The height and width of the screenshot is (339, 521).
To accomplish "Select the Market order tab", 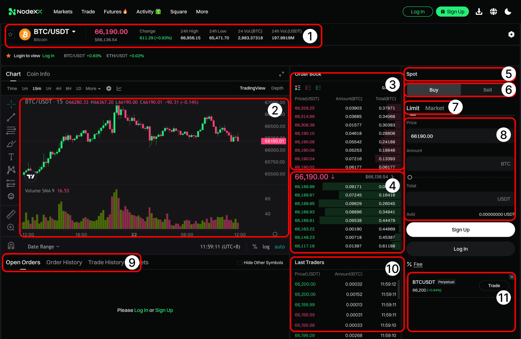I will [435, 108].
